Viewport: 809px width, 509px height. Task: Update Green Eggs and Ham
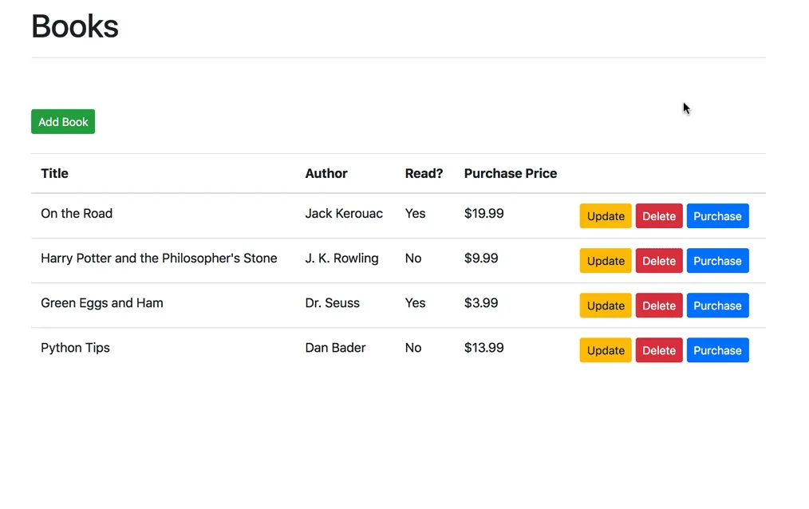coord(605,305)
